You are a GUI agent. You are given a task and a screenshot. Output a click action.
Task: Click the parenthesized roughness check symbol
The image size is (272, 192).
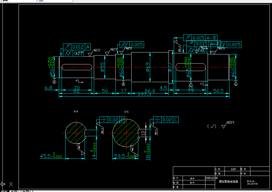(212, 126)
